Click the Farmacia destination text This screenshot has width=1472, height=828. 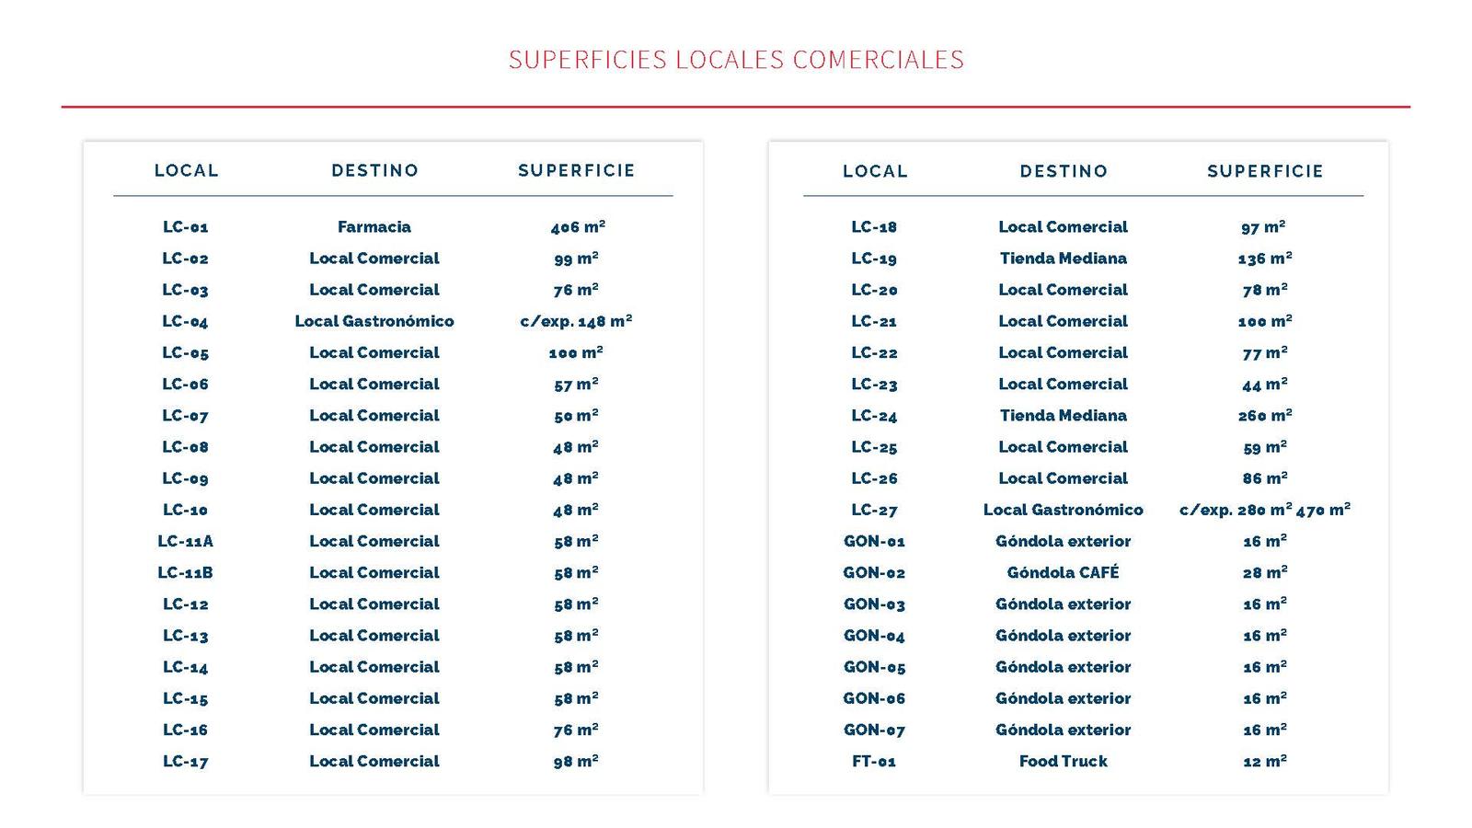pyautogui.click(x=374, y=227)
